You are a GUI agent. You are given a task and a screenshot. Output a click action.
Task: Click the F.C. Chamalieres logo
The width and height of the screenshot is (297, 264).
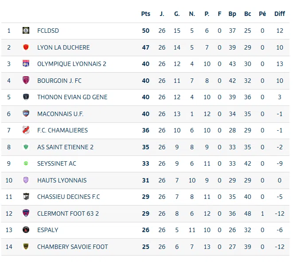click(26, 130)
